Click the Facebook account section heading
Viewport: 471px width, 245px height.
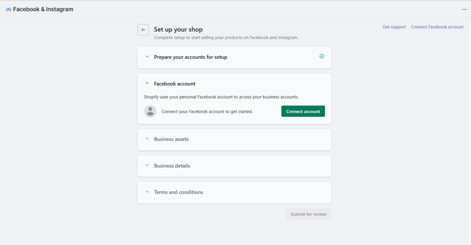175,84
